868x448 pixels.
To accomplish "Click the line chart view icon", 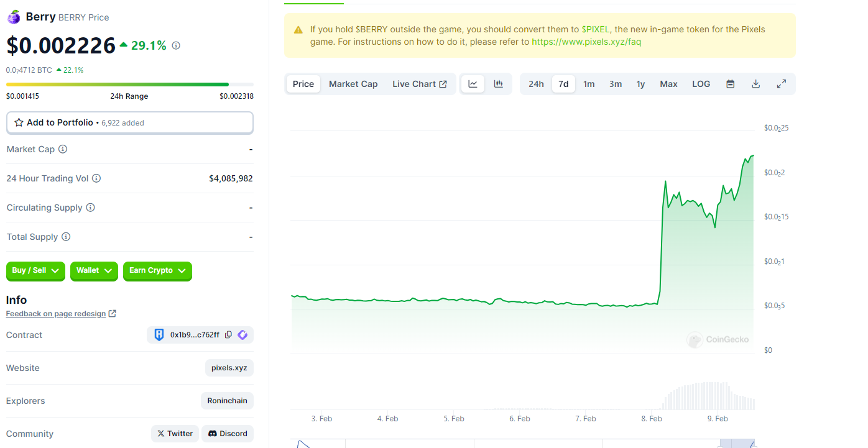I will [473, 84].
